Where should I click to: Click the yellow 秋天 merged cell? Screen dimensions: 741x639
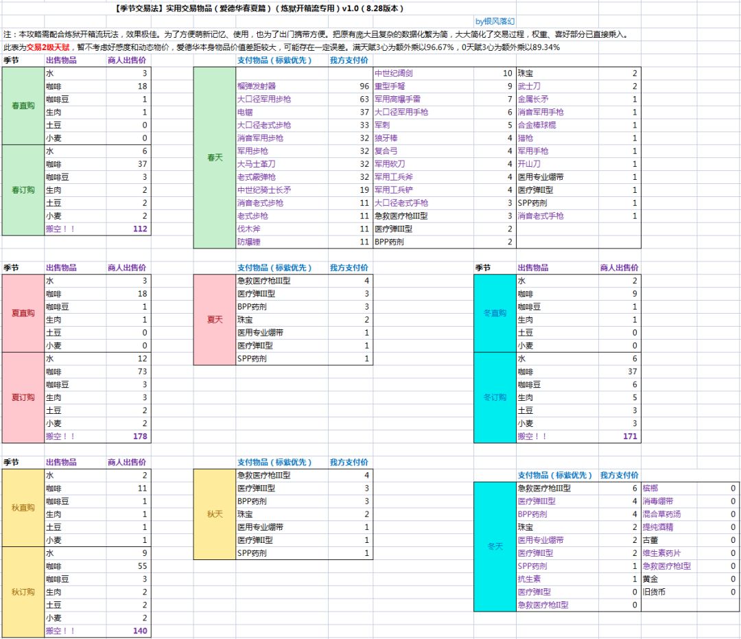[215, 514]
